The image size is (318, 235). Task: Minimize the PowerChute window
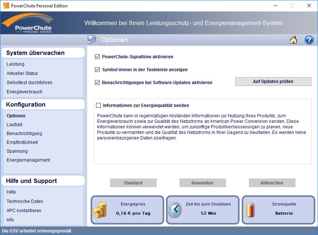tap(276, 6)
